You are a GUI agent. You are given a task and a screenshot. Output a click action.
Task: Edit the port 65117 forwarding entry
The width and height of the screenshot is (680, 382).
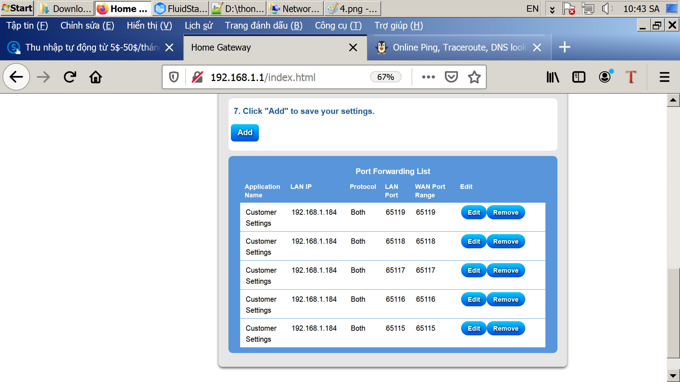(x=474, y=271)
